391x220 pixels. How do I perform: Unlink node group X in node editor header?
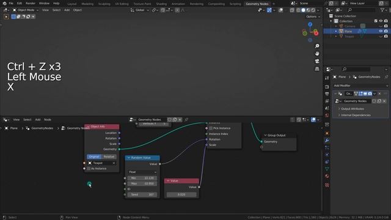(x=180, y=120)
